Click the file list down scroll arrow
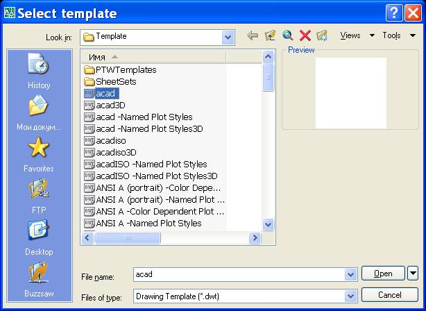The image size is (426, 311). (268, 225)
